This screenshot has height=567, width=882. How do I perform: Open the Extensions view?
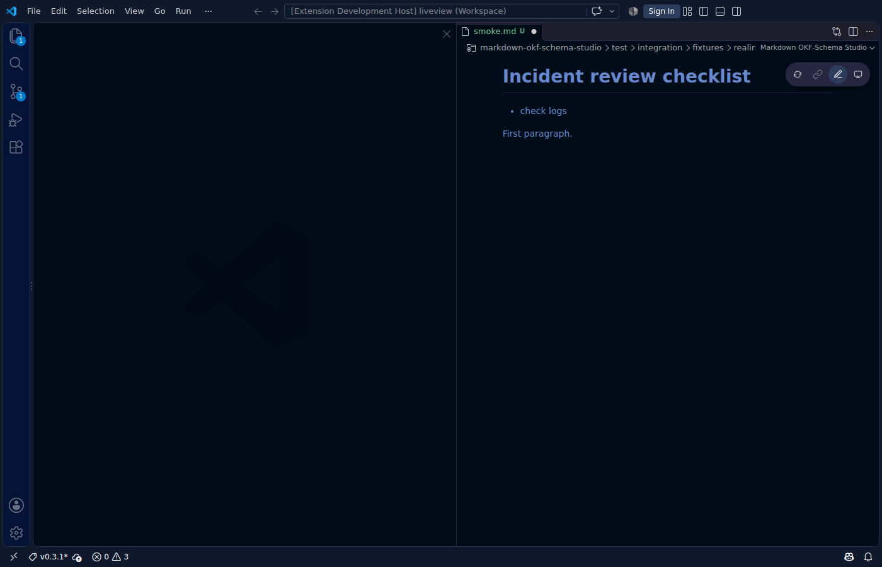(x=16, y=147)
